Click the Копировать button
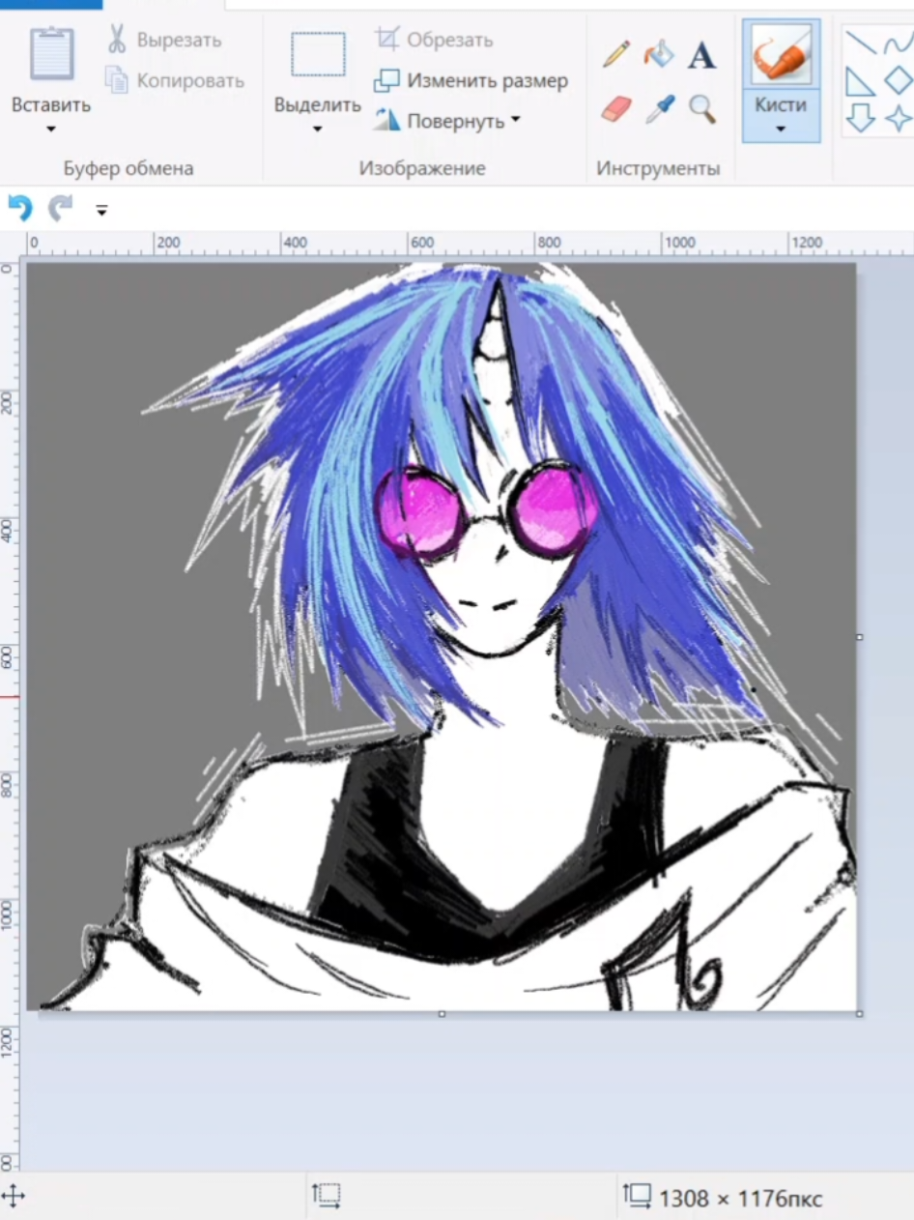 pos(174,81)
